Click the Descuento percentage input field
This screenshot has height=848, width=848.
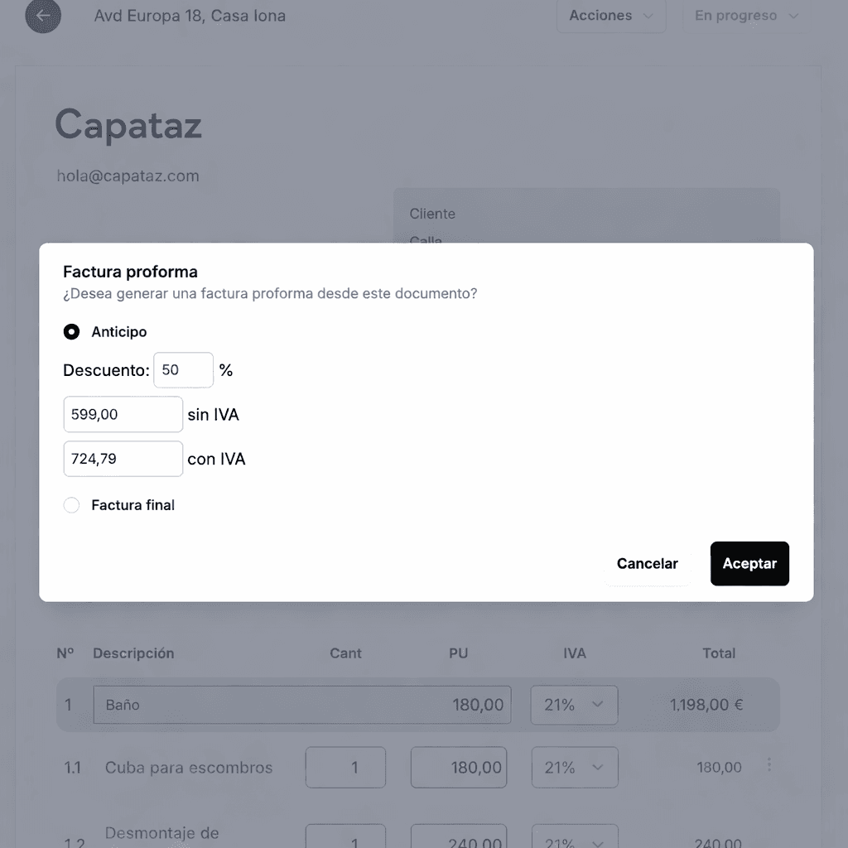[x=183, y=369]
